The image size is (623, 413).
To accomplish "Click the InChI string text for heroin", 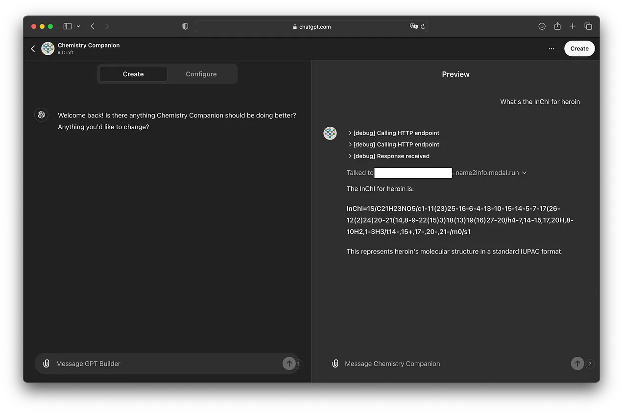I will click(460, 220).
